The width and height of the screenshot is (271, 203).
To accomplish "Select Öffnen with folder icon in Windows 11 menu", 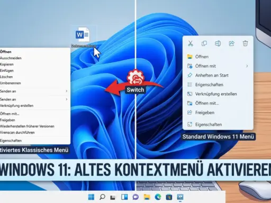I will tap(218, 57).
